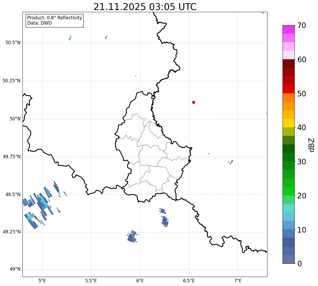
Task: Click the 6°E longitude label
Action: (140, 280)
